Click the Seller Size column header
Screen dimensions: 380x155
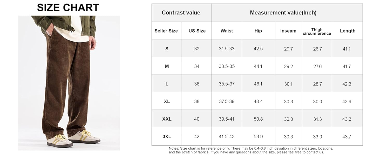[166, 31]
